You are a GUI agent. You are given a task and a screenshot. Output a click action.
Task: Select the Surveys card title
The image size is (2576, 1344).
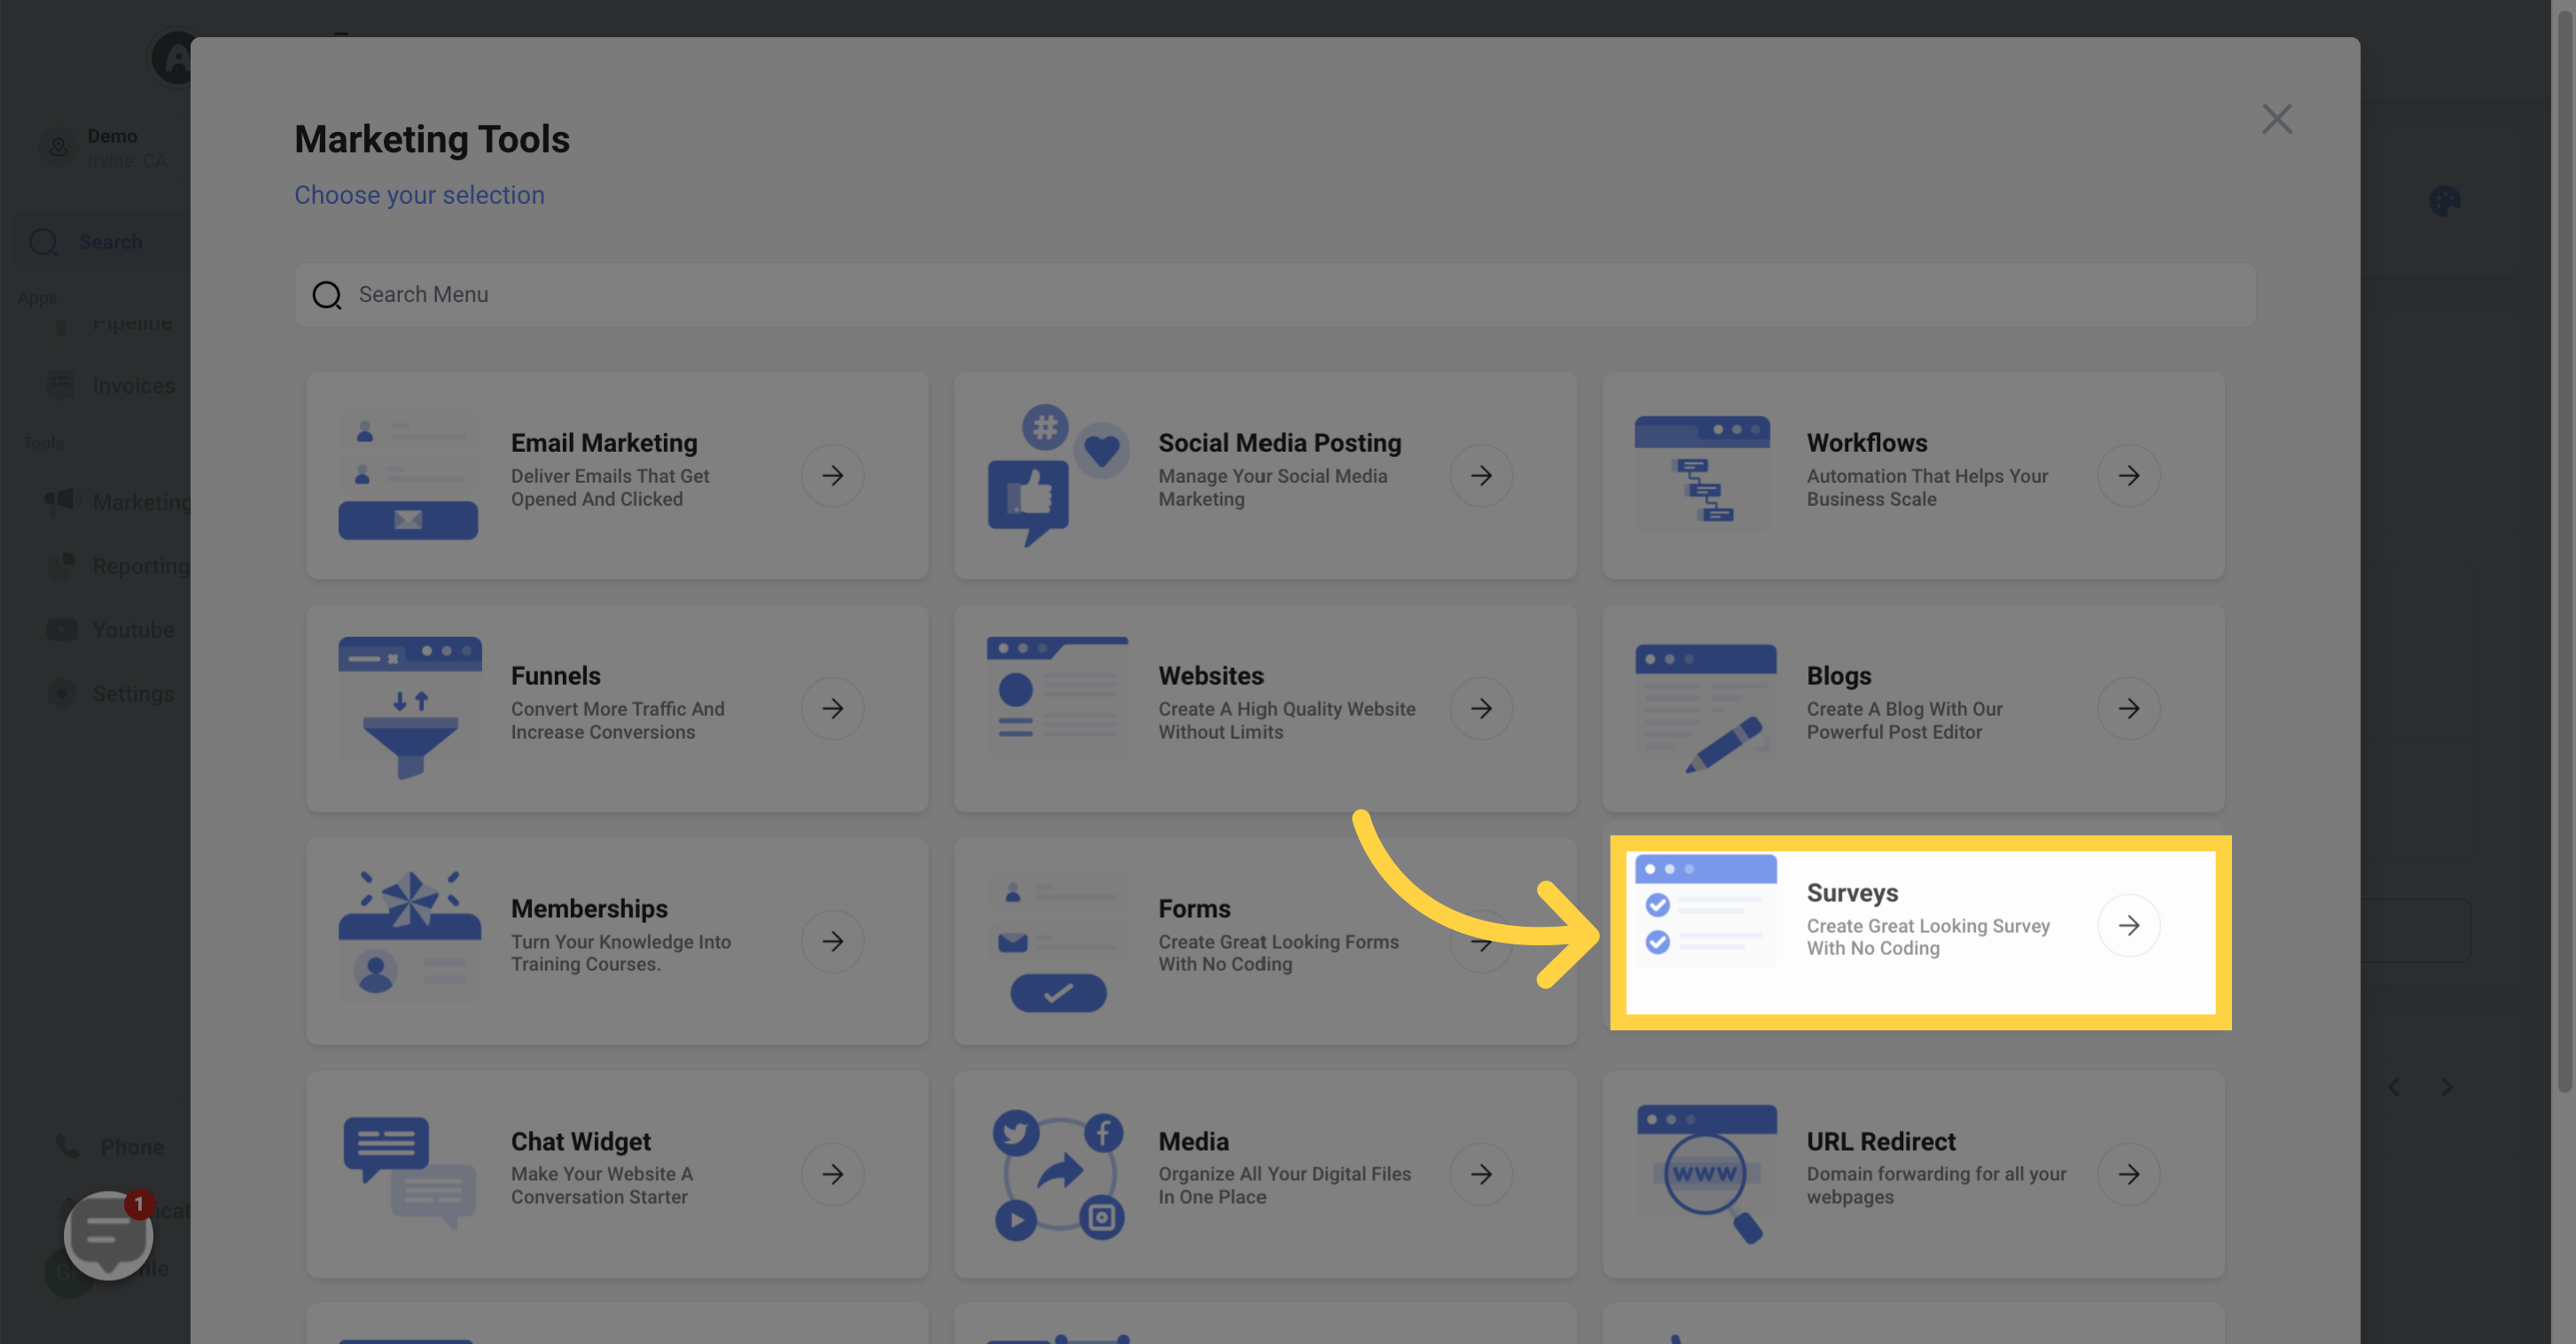tap(1852, 893)
